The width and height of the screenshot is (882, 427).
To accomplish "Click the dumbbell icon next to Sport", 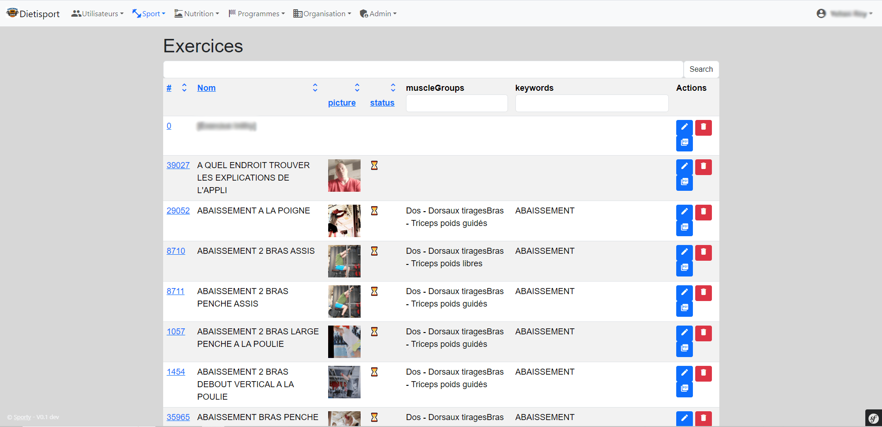I will click(x=136, y=13).
